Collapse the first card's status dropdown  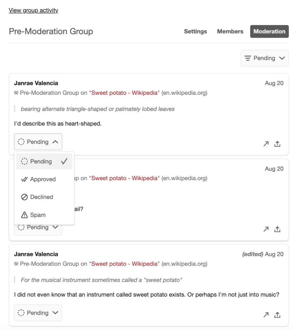pos(38,142)
